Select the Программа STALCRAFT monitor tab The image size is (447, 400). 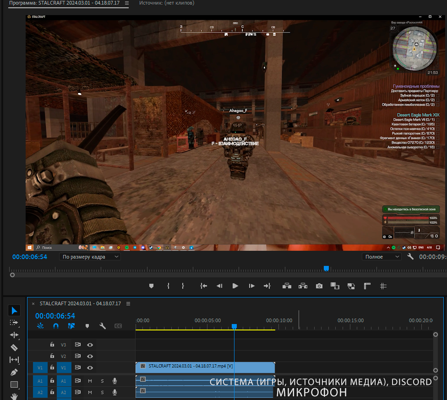coord(65,3)
